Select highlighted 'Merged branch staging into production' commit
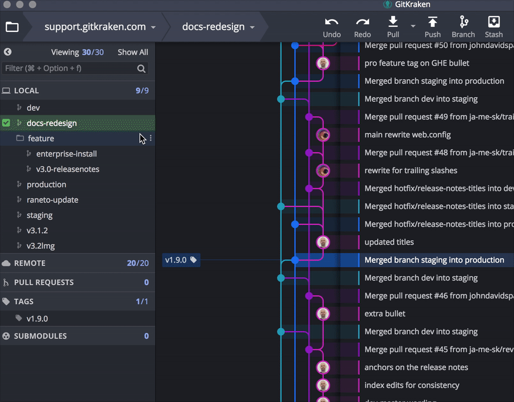Viewport: 514px width, 402px height. click(434, 260)
